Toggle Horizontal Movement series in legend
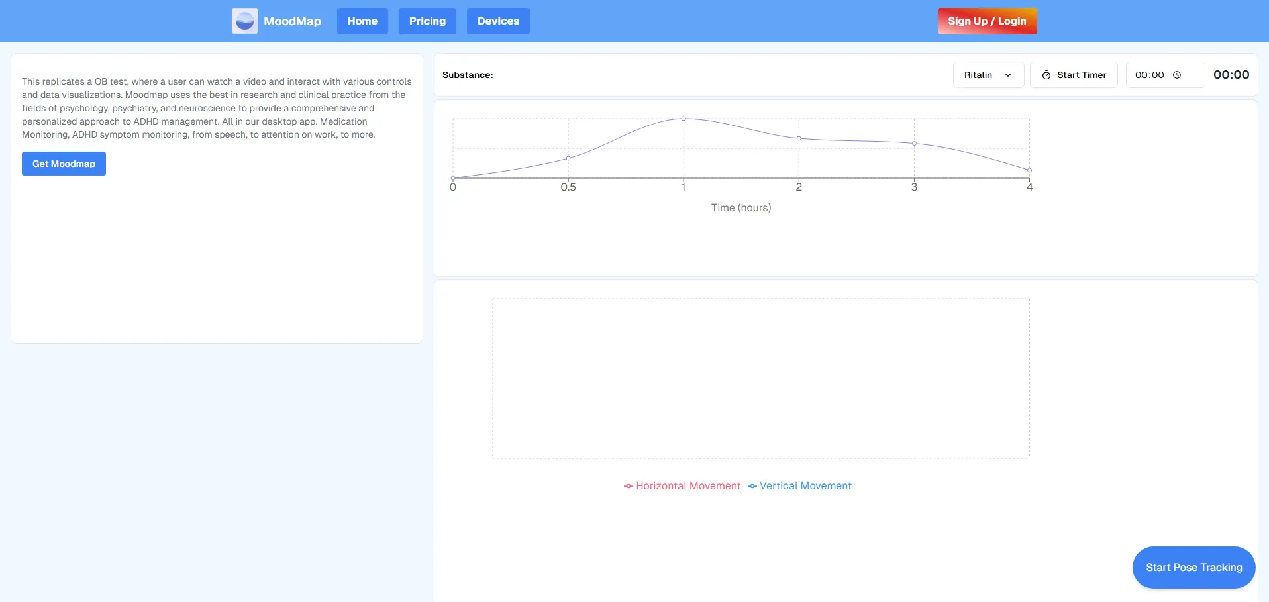 coord(687,486)
